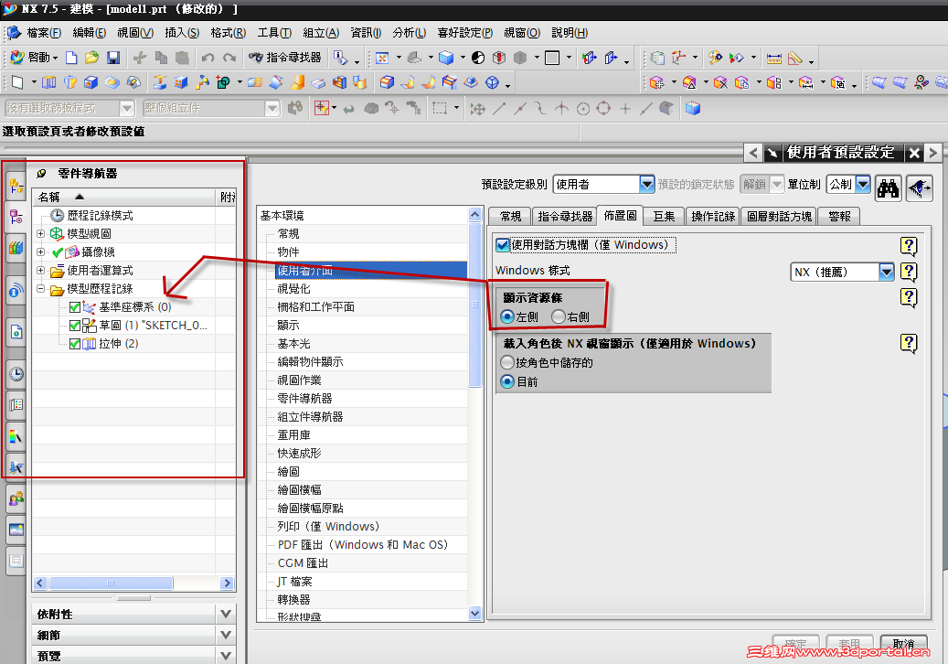The image size is (948, 664).
Task: Click the binoculars search icon in defaults dialog
Action: click(x=888, y=188)
